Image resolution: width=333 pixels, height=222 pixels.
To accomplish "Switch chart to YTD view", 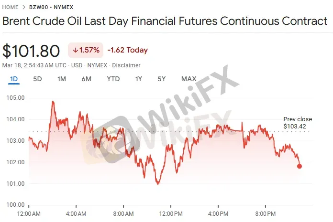I will click(113, 79).
